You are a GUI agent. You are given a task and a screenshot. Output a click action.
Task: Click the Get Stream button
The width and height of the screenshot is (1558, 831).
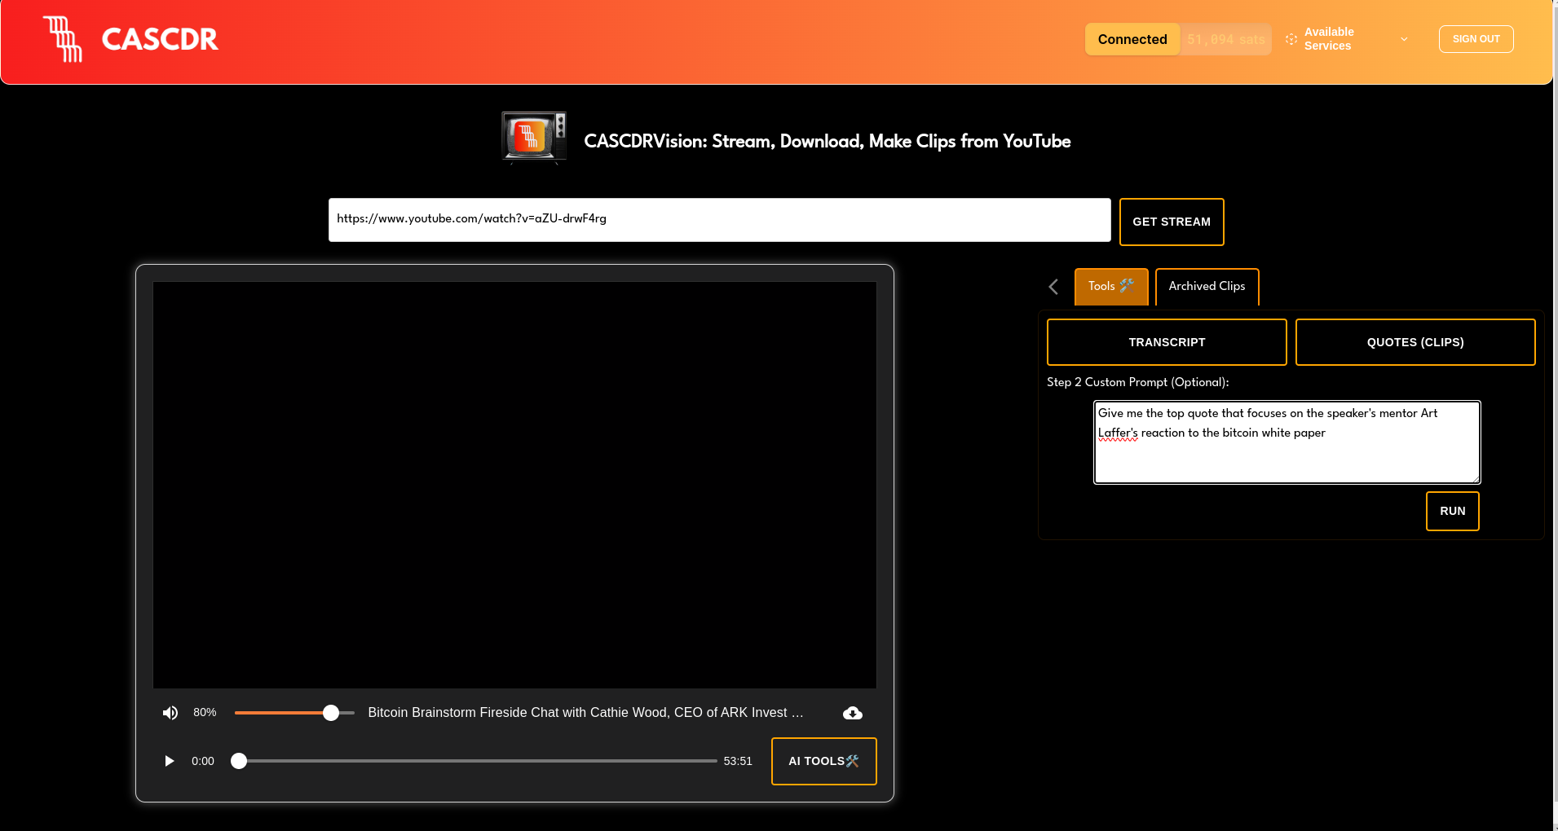click(x=1171, y=222)
